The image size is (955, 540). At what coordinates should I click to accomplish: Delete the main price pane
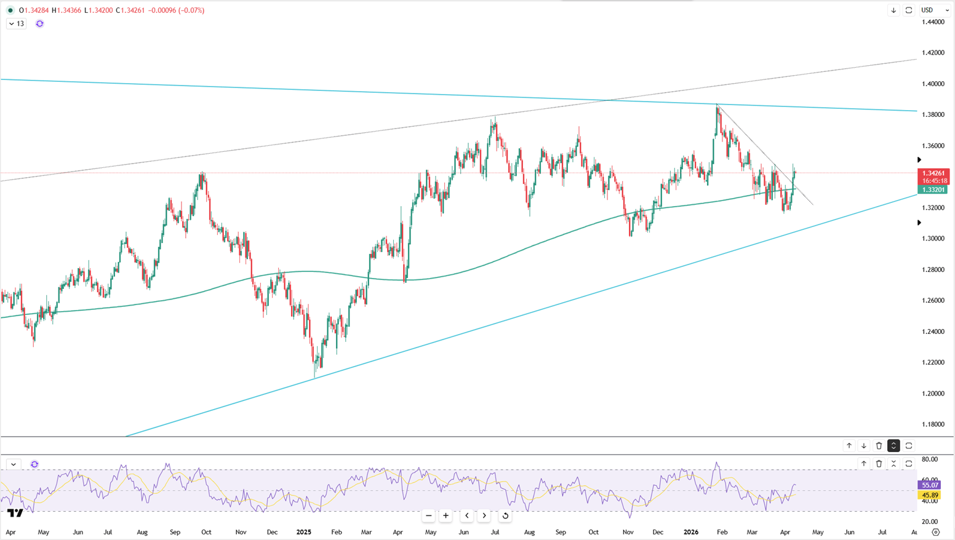(x=879, y=446)
